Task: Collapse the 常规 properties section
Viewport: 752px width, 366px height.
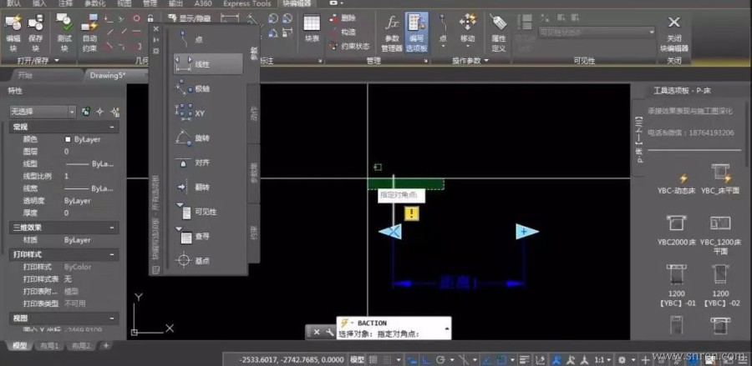Action: 112,127
